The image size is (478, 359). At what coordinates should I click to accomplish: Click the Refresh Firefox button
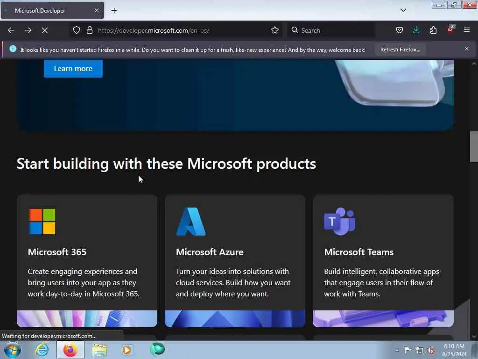tap(400, 50)
